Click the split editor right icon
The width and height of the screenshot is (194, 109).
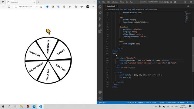tap(188, 6)
